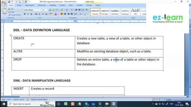Clear formatting of the selection
The width and height of the screenshot is (191, 107).
tap(57, 10)
